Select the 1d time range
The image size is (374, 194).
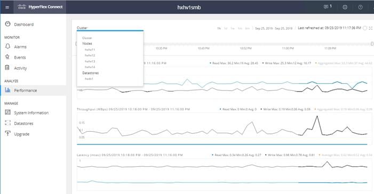[x=226, y=28]
